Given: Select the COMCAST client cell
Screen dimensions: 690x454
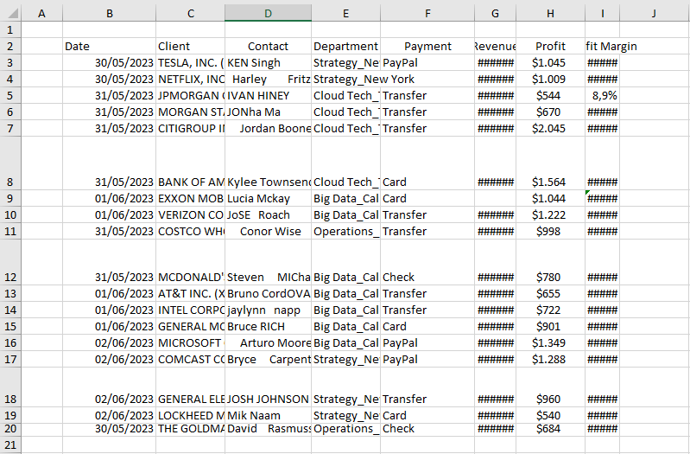Looking at the screenshot, I should click(x=190, y=359).
